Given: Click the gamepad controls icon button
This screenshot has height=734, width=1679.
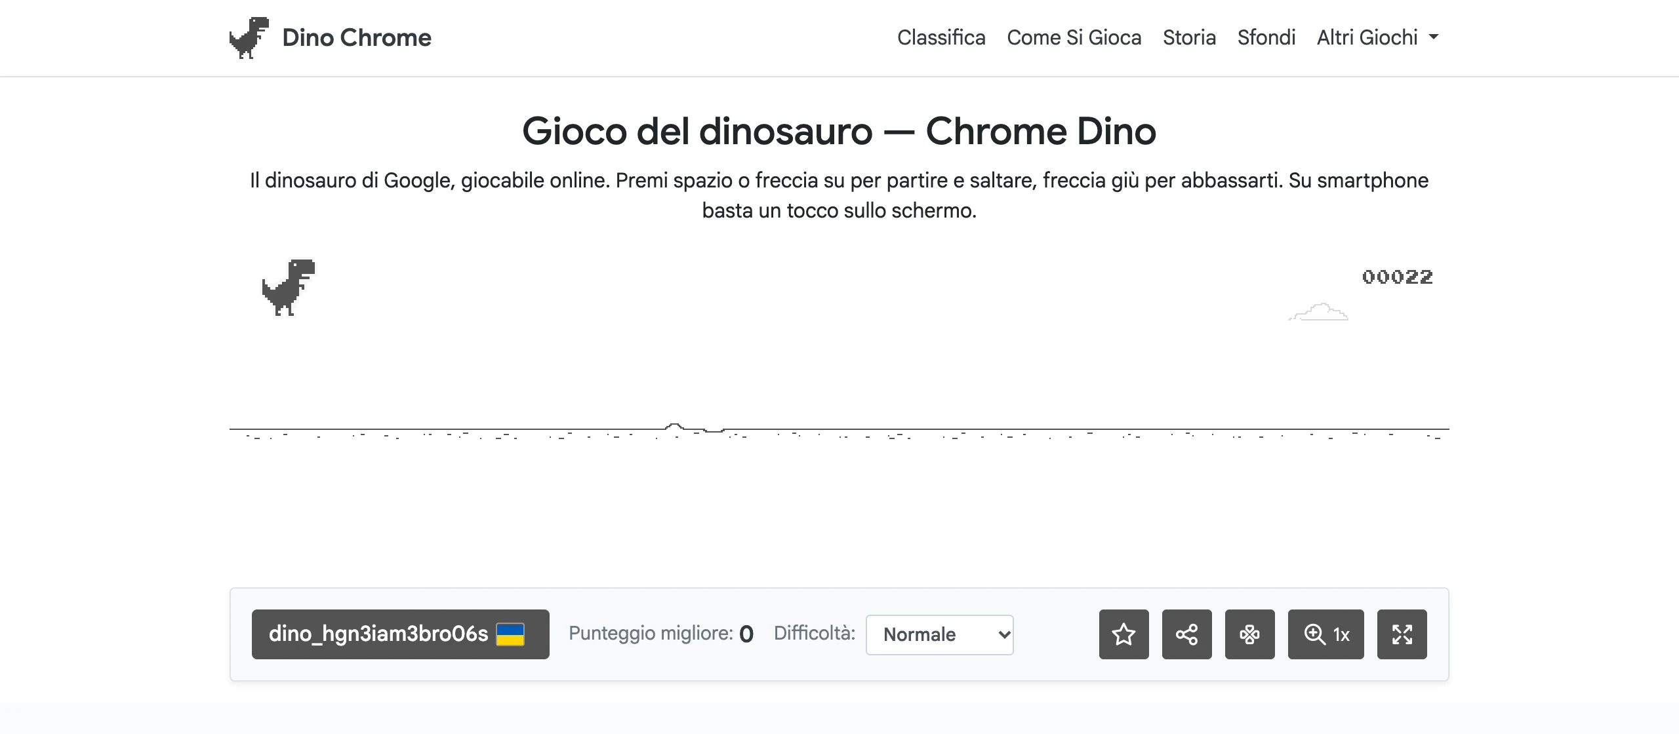Looking at the screenshot, I should coord(1250,634).
